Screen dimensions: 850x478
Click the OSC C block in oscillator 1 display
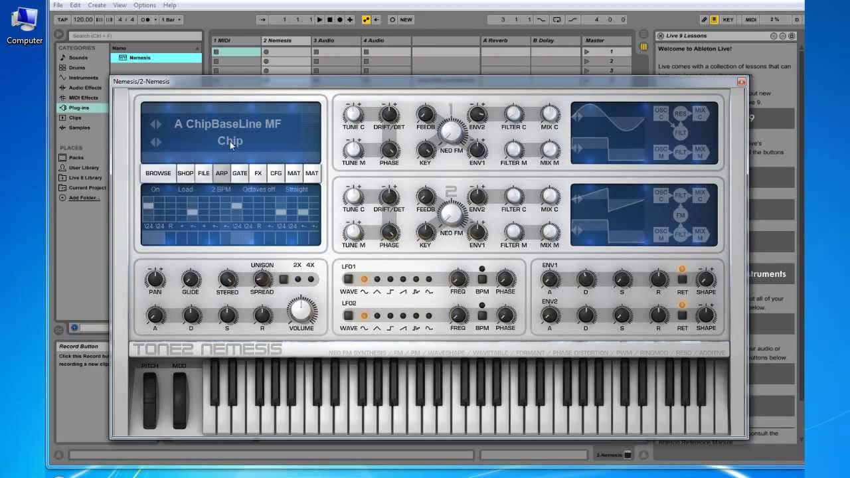661,114
